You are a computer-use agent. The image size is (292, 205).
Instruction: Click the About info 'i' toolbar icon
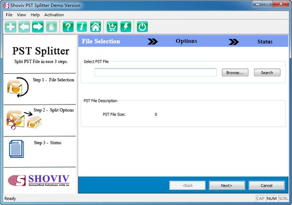82,27
